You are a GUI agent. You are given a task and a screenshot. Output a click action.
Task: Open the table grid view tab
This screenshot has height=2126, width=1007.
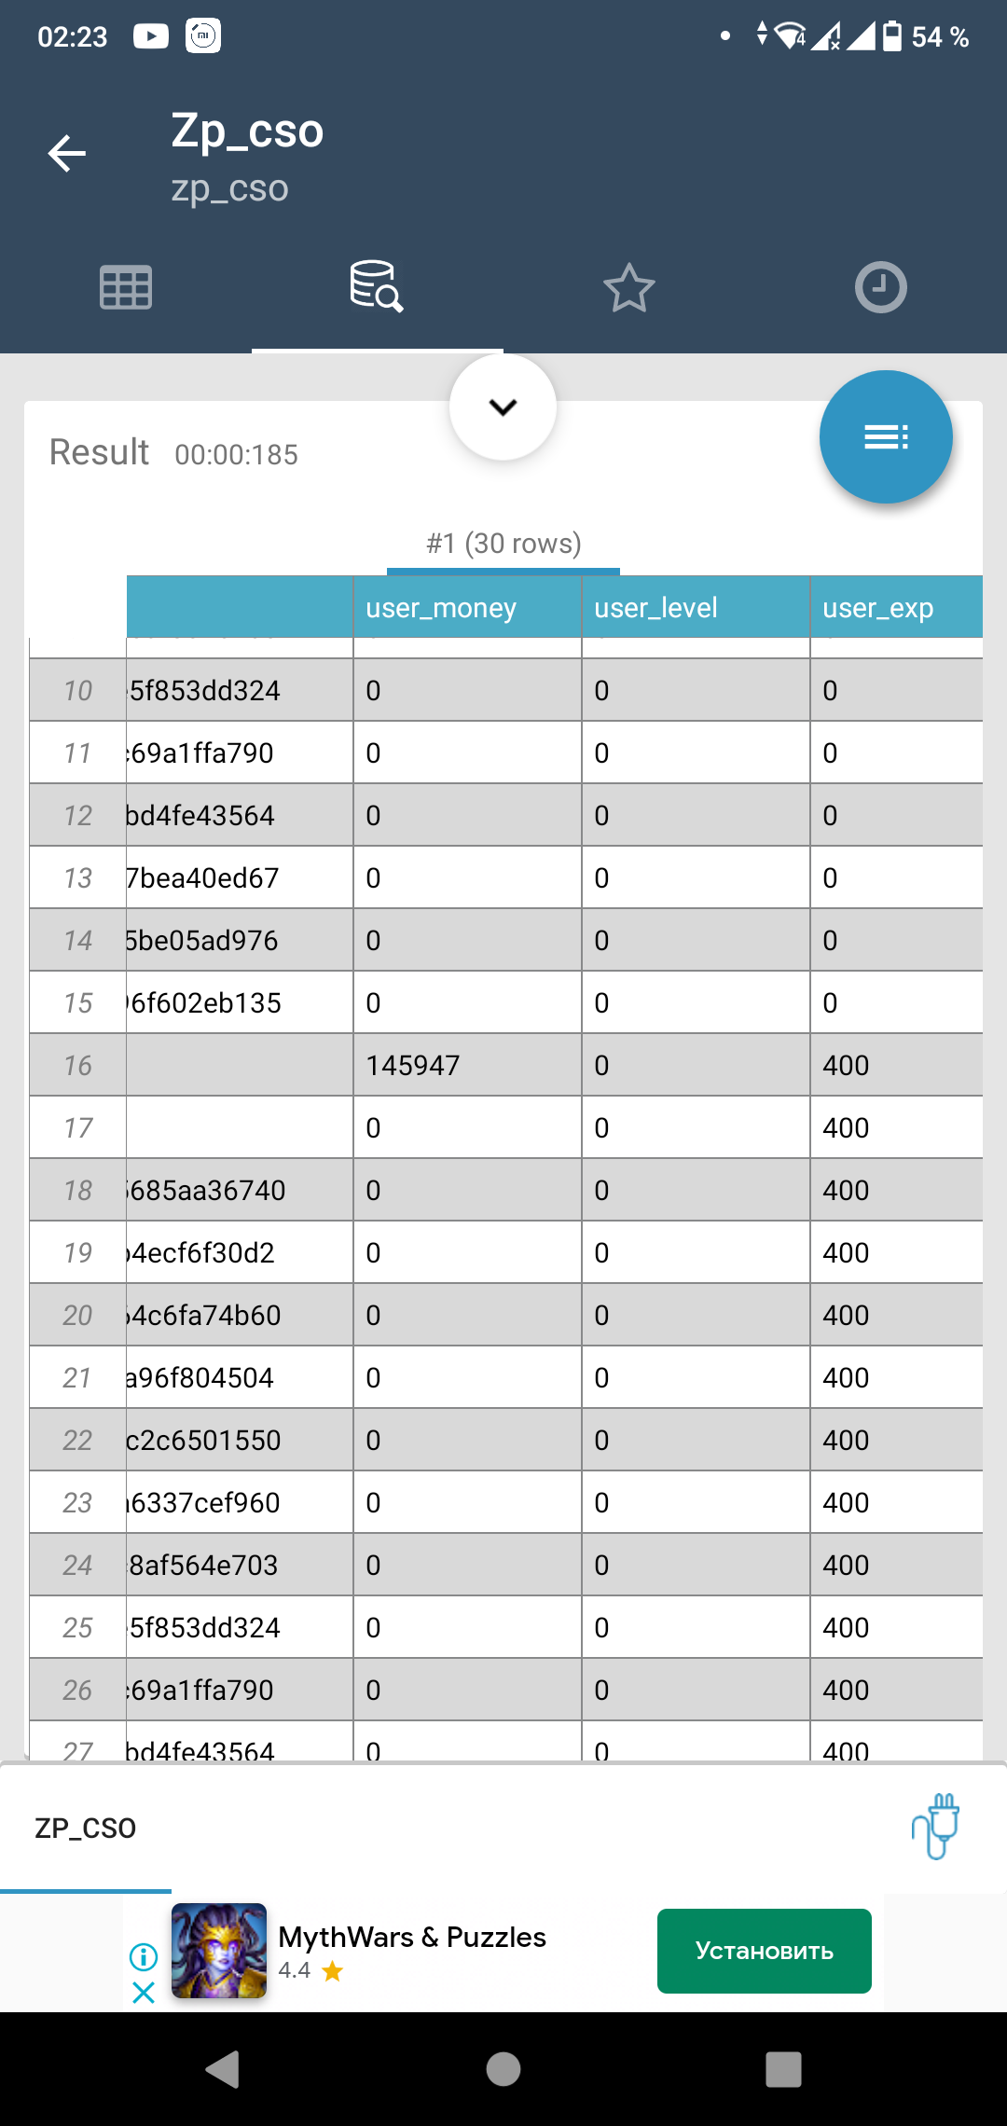tap(126, 287)
